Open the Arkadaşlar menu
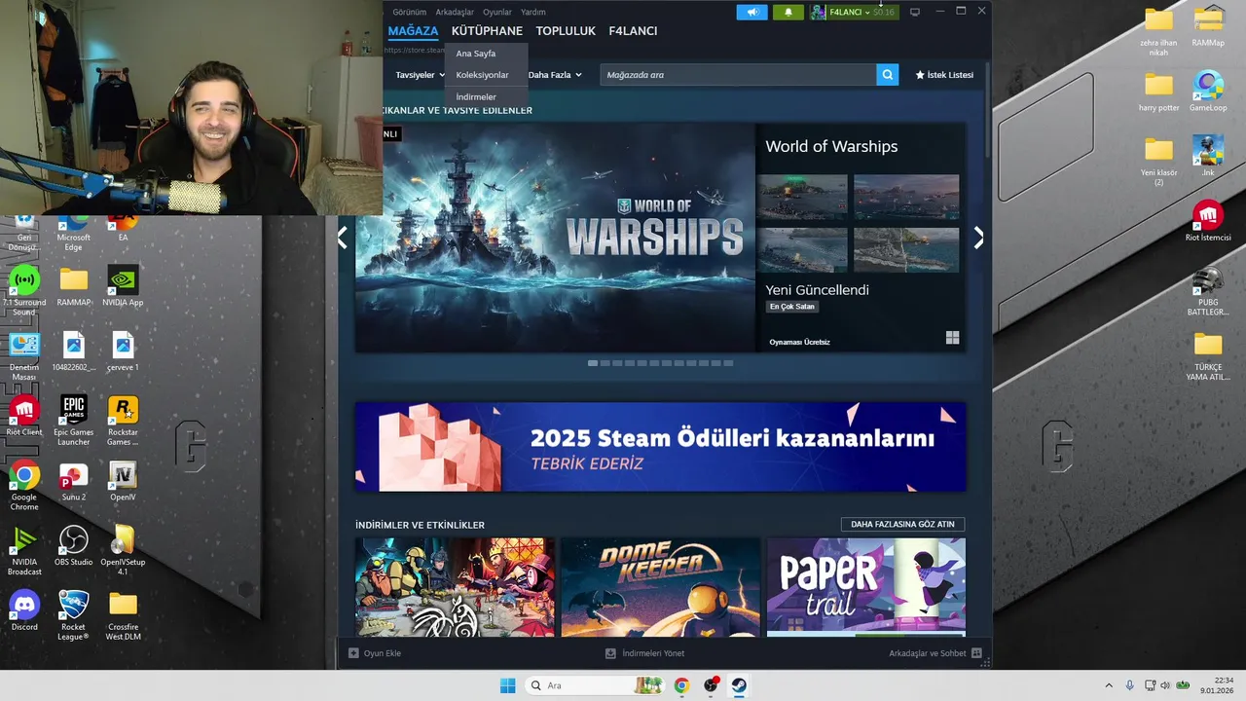 pos(455,12)
